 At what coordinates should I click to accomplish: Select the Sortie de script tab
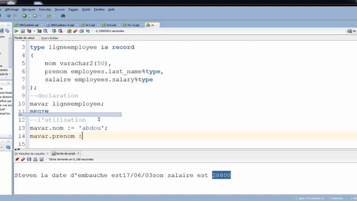66,154
